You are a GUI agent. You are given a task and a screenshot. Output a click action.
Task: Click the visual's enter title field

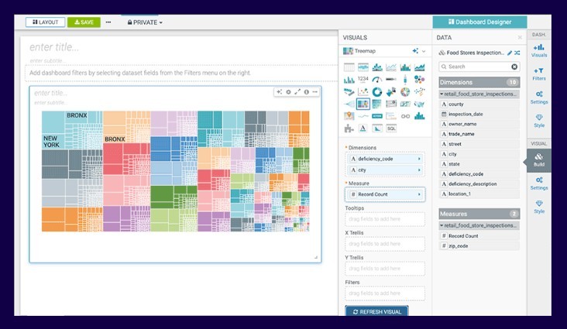coord(50,93)
